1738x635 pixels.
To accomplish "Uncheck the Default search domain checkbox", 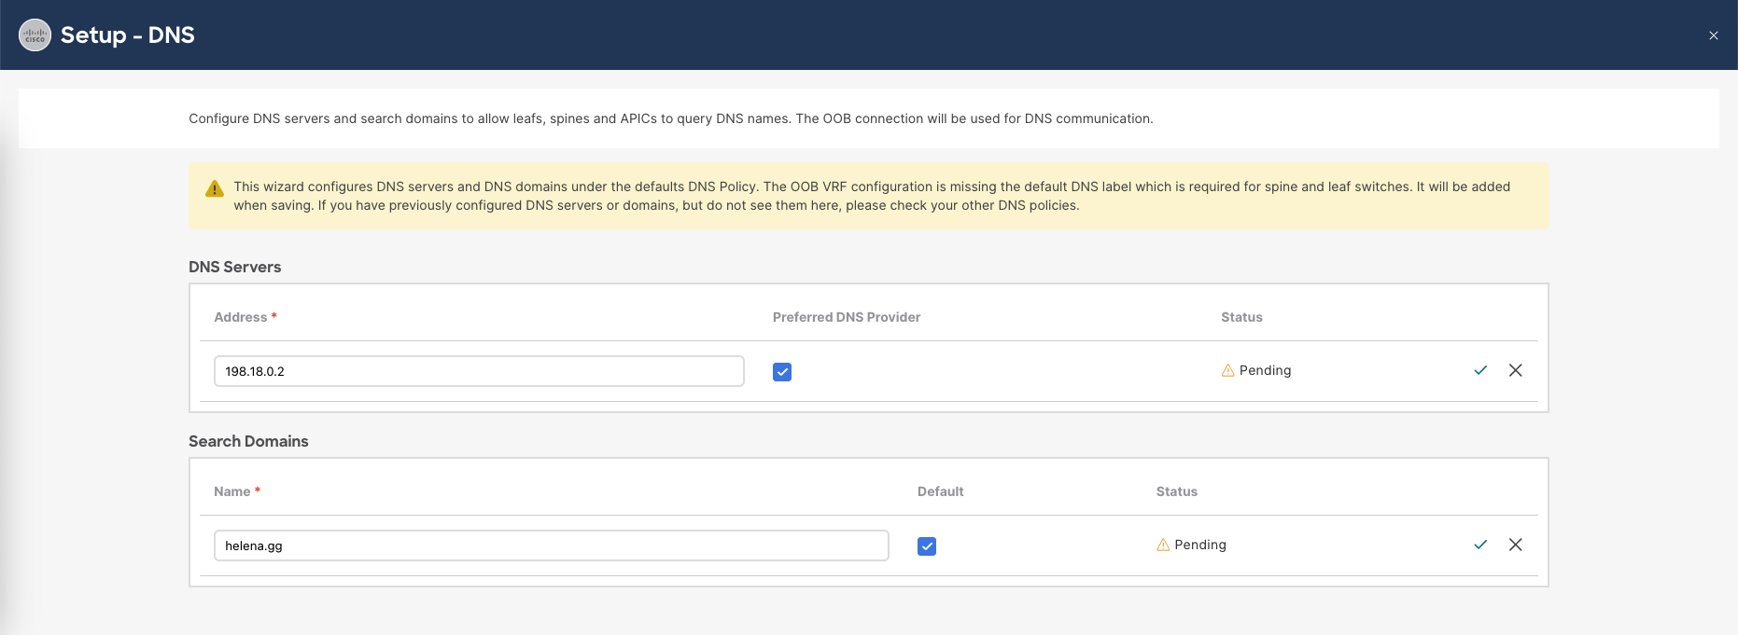I will click(x=927, y=546).
